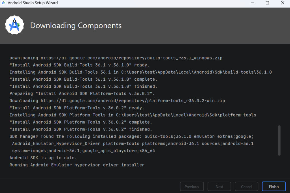Click the hypervisor driver installer log line

(77, 165)
